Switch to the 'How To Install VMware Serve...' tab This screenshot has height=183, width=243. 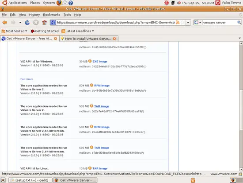coord(89,39)
